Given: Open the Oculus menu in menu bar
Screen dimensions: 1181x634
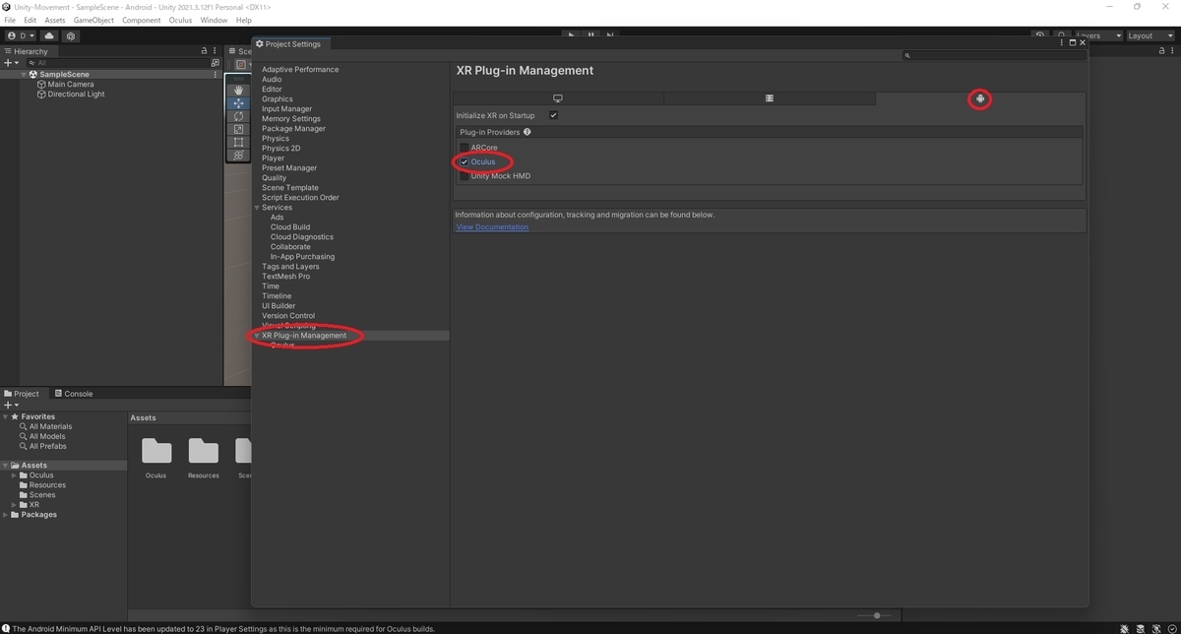Looking at the screenshot, I should pyautogui.click(x=180, y=20).
